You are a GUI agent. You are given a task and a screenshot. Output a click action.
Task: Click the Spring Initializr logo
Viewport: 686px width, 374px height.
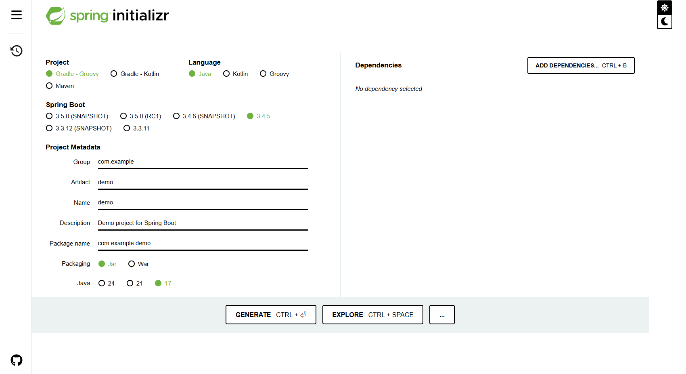(107, 16)
